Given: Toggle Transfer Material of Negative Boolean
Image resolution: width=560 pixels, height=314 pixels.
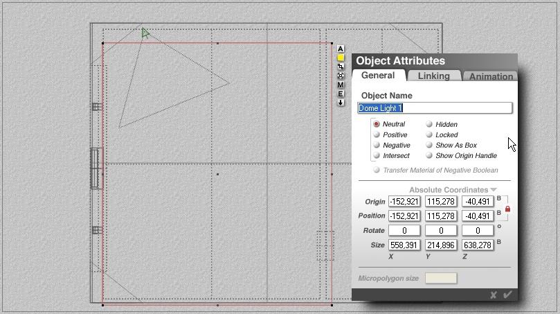Looking at the screenshot, I should click(x=377, y=170).
